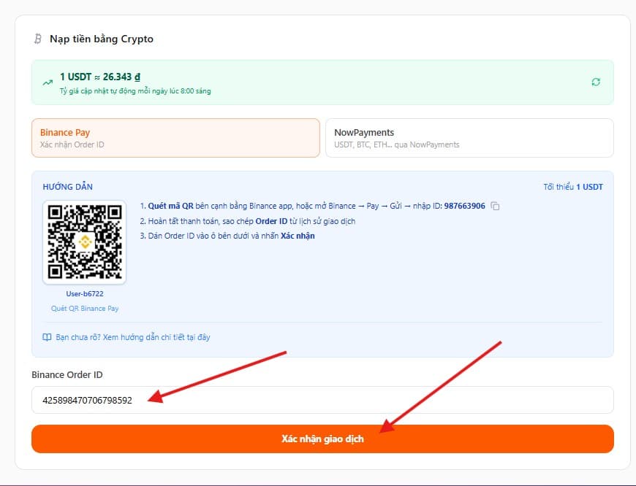Click the ID number 987663906 in step 1

[x=464, y=207]
